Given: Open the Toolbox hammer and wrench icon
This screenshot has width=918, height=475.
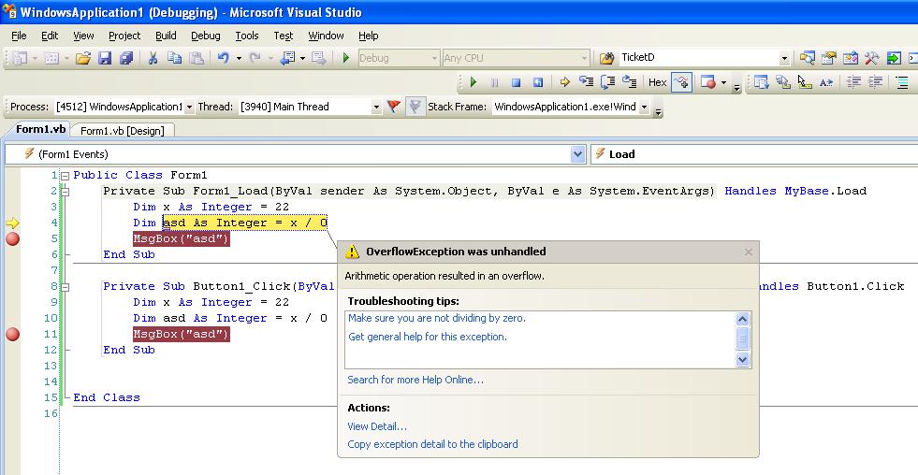Looking at the screenshot, I should point(872,58).
